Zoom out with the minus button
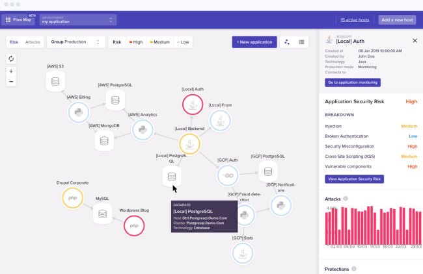The width and height of the screenshot is (423, 274). point(11,81)
